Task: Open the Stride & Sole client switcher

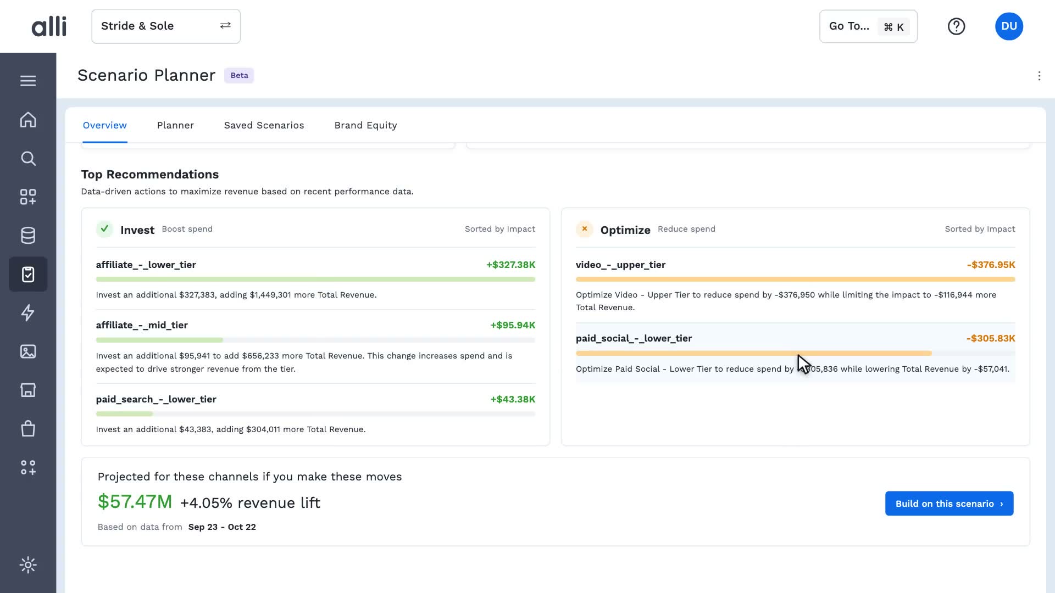Action: [166, 26]
